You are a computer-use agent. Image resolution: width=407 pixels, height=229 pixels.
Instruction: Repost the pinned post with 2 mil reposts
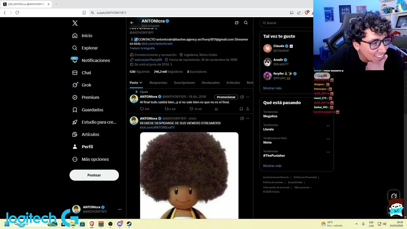coord(170,109)
